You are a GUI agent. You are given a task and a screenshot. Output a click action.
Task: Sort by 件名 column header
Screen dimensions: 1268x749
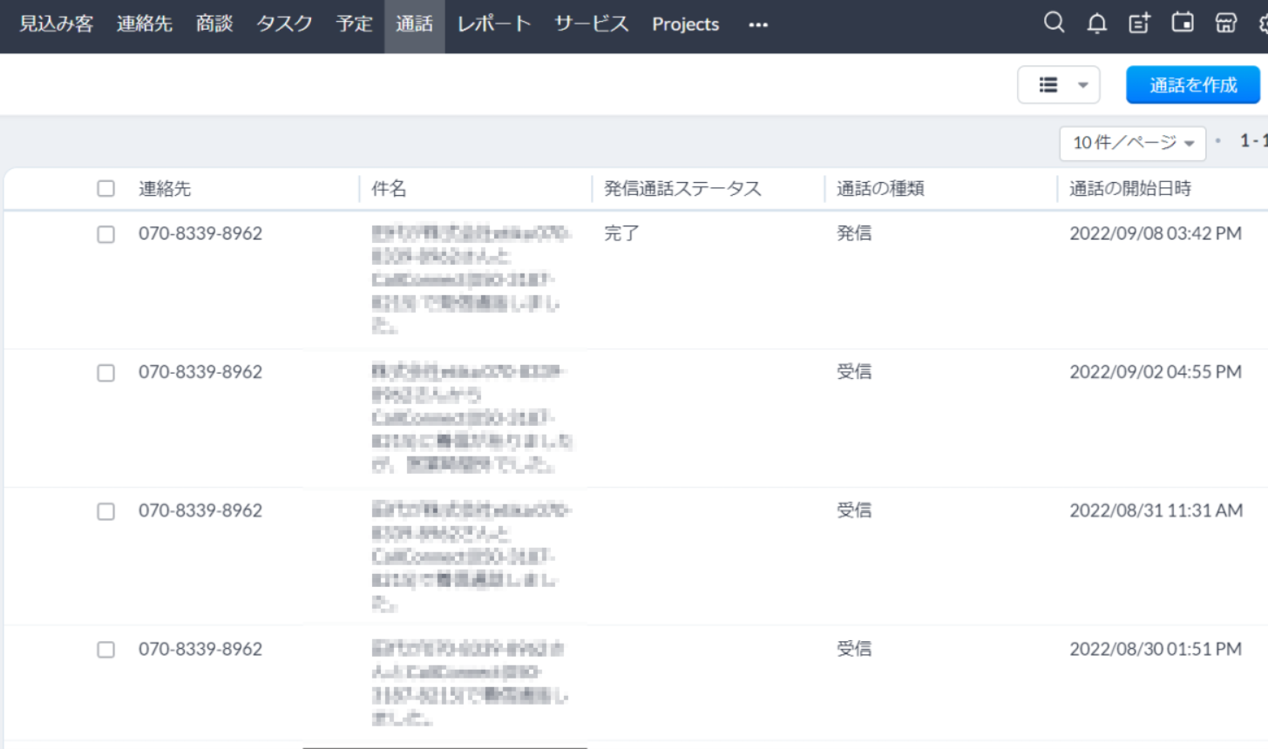click(389, 188)
